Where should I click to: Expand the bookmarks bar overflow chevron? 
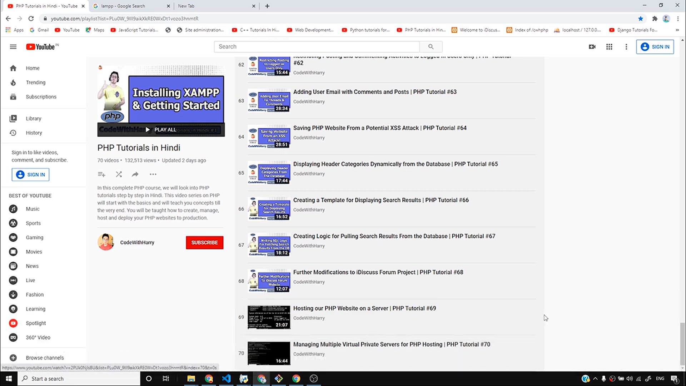pyautogui.click(x=677, y=30)
